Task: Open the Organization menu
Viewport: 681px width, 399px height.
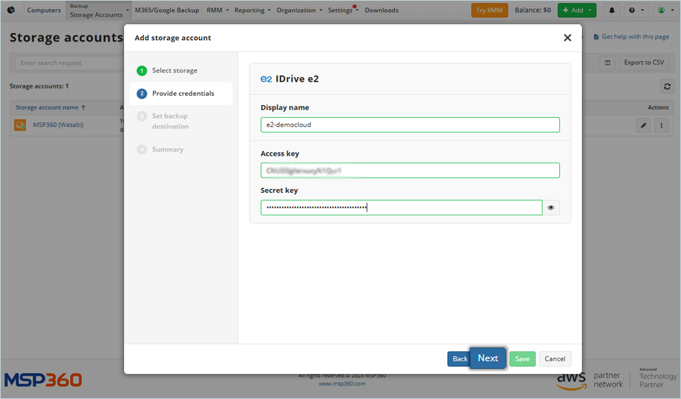Action: click(299, 11)
